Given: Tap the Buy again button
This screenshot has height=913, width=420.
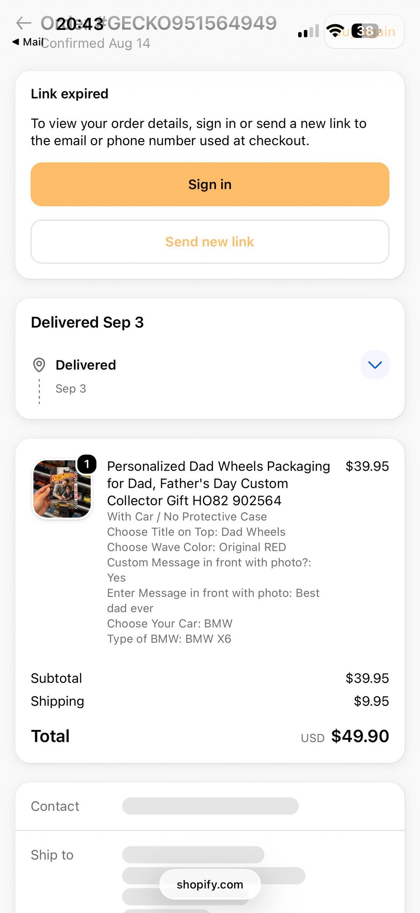Looking at the screenshot, I should tap(364, 32).
